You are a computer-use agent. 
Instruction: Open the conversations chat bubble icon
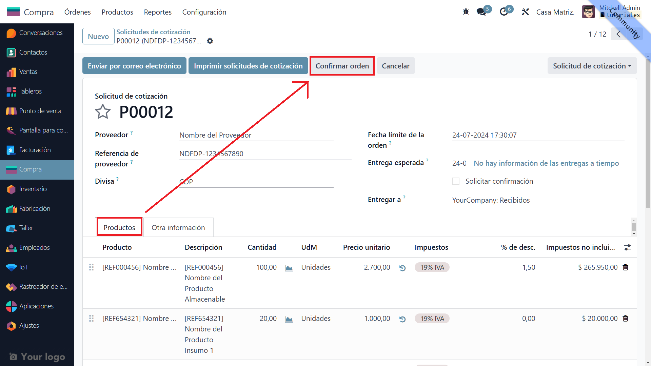click(481, 12)
